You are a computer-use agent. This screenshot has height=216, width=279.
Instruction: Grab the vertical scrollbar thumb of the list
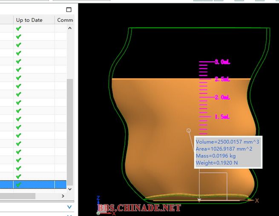click(70, 132)
